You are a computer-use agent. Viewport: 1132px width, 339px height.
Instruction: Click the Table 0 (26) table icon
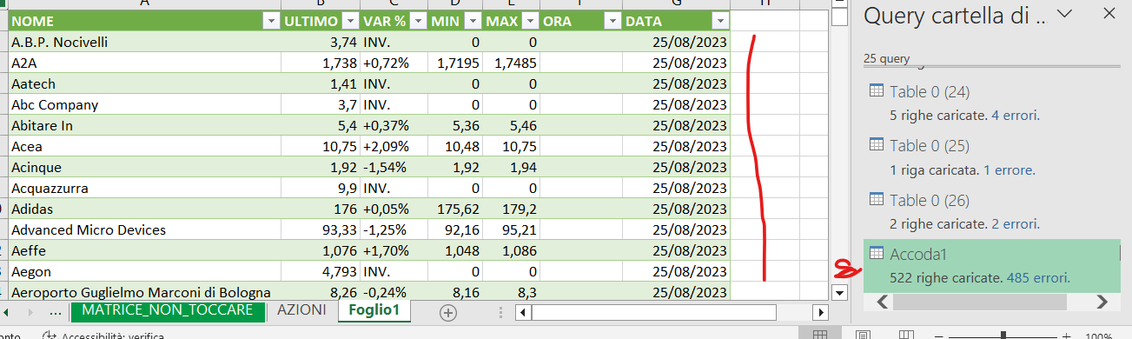[876, 199]
